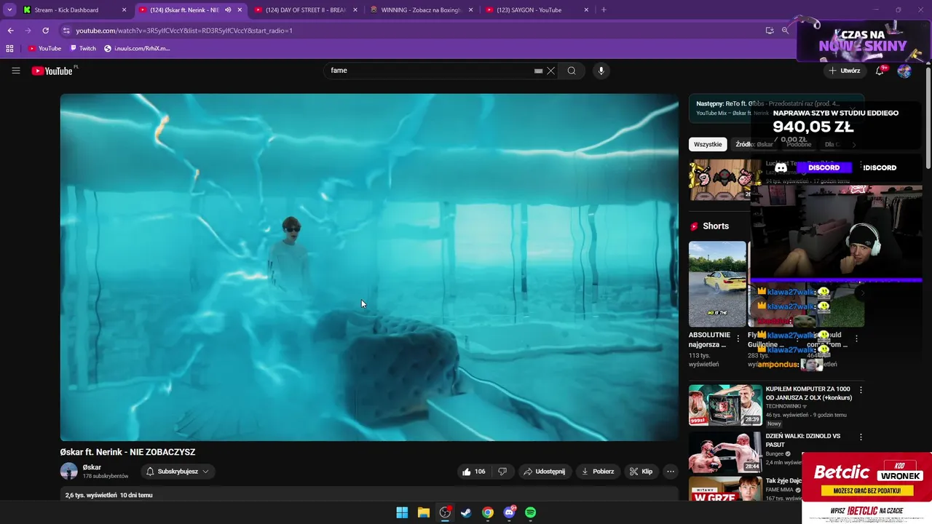Open File Explorer from taskbar
The image size is (932, 524).
(424, 512)
